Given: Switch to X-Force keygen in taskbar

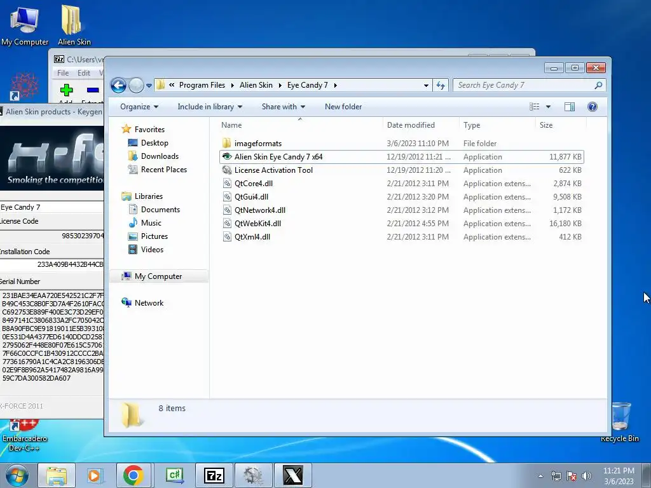Looking at the screenshot, I should [x=292, y=475].
